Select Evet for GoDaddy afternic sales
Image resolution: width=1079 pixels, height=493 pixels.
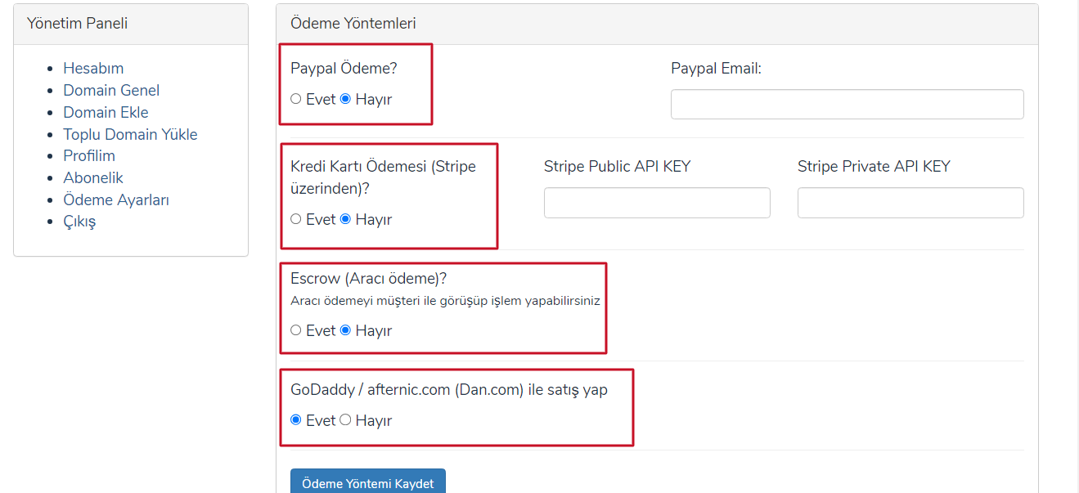click(x=296, y=420)
